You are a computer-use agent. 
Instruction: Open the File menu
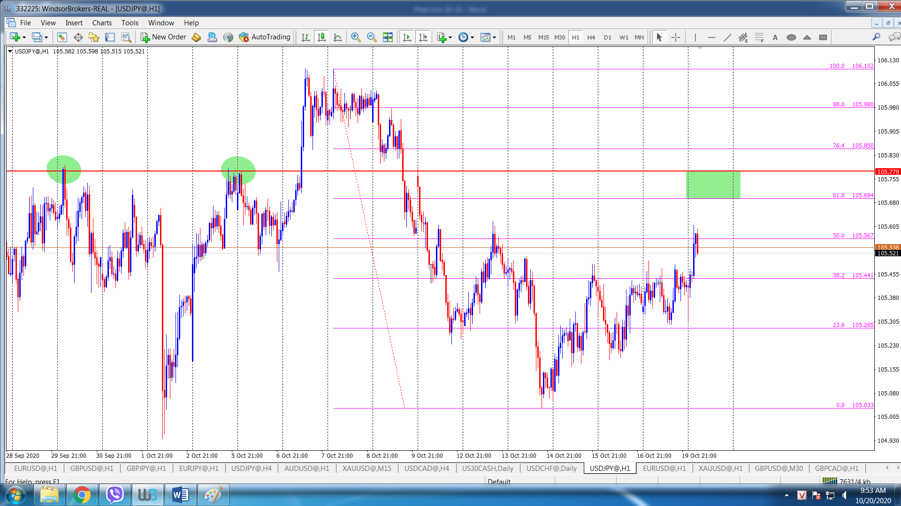click(x=25, y=22)
